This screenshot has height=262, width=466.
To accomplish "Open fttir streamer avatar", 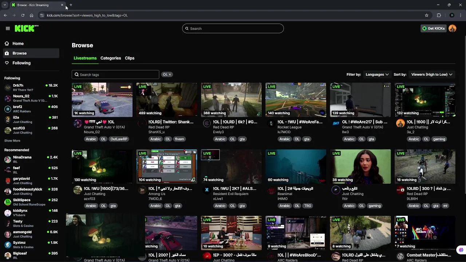I will pos(336,190).
